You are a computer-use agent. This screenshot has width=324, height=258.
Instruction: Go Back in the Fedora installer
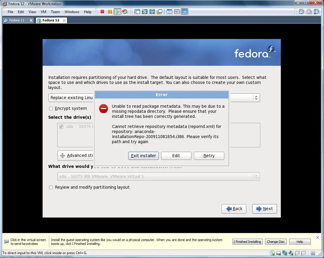234,209
